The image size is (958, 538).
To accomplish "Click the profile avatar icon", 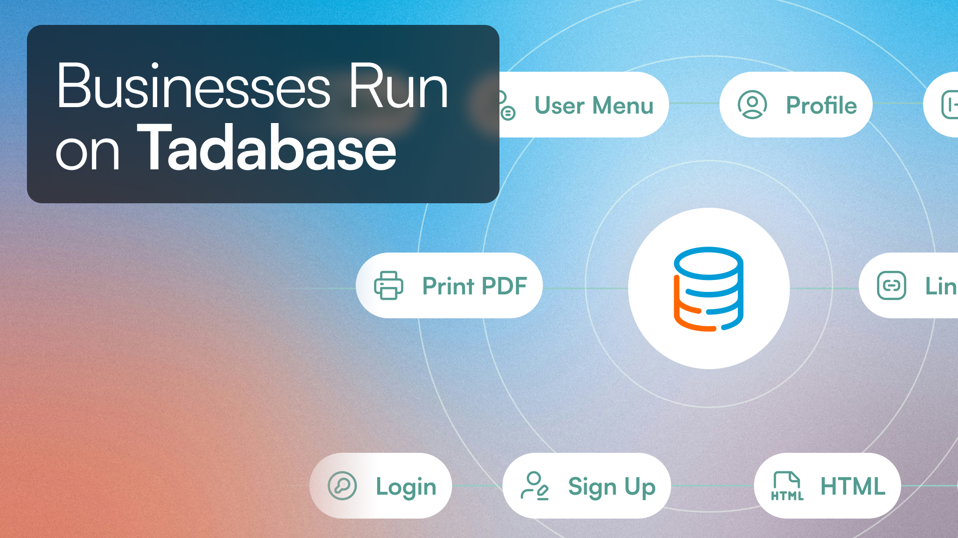I will (752, 105).
